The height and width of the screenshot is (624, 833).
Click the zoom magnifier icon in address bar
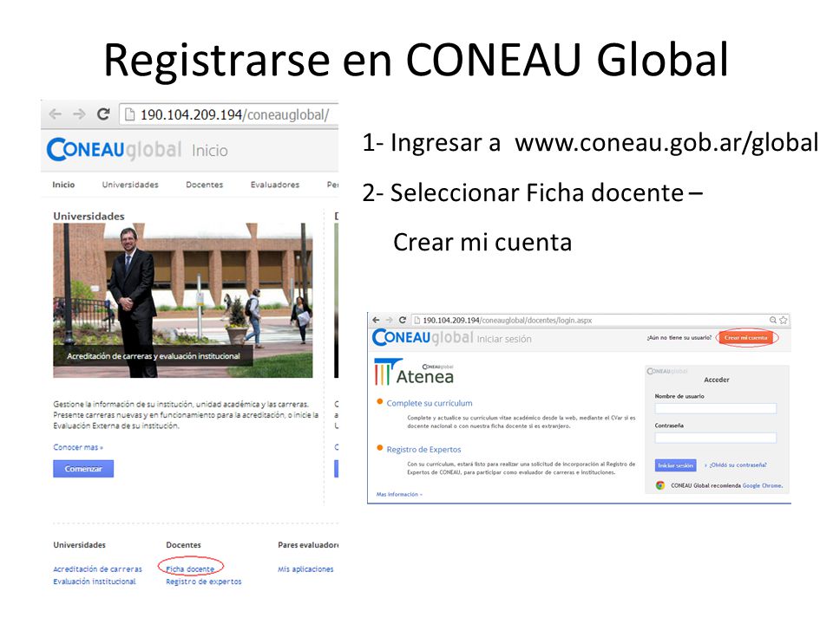(773, 320)
